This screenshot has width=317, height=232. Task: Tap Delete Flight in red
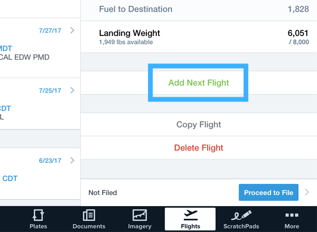pos(199,147)
